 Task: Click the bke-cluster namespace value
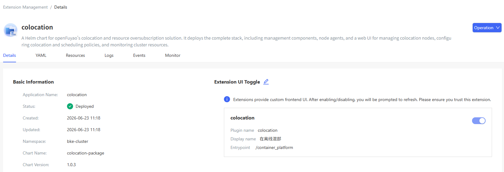click(x=77, y=141)
